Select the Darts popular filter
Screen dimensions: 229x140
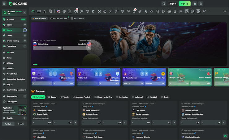click(165, 97)
